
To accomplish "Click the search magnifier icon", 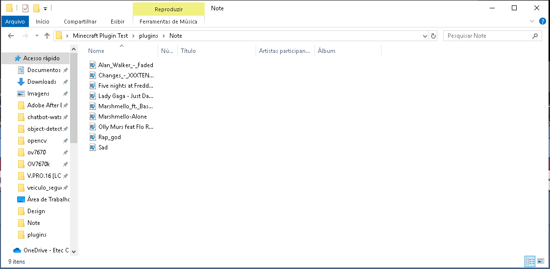I will click(535, 36).
